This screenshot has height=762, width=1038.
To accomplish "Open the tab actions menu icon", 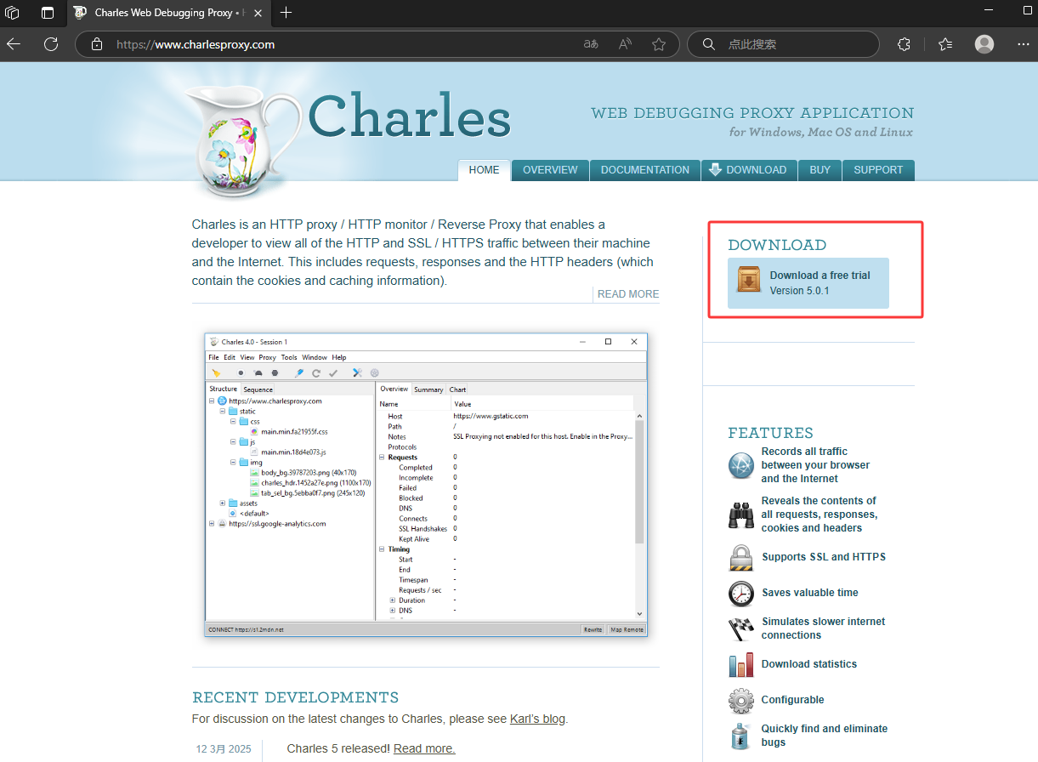I will coord(48,13).
